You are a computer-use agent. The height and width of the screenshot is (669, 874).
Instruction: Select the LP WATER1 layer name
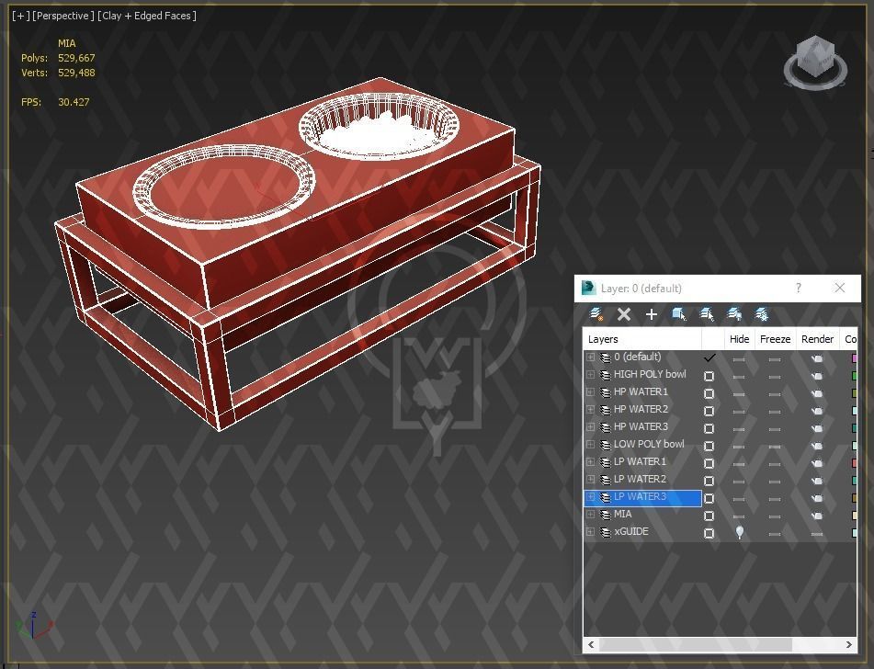[x=640, y=461]
